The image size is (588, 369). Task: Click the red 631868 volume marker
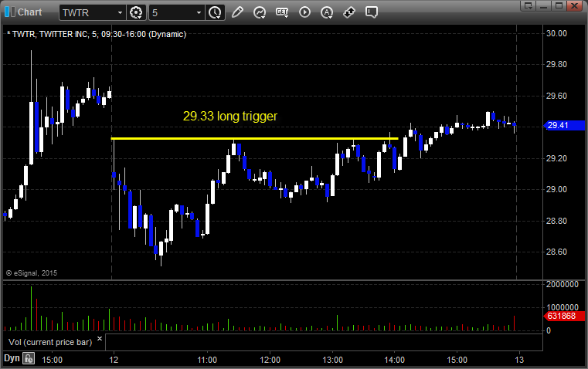(564, 317)
